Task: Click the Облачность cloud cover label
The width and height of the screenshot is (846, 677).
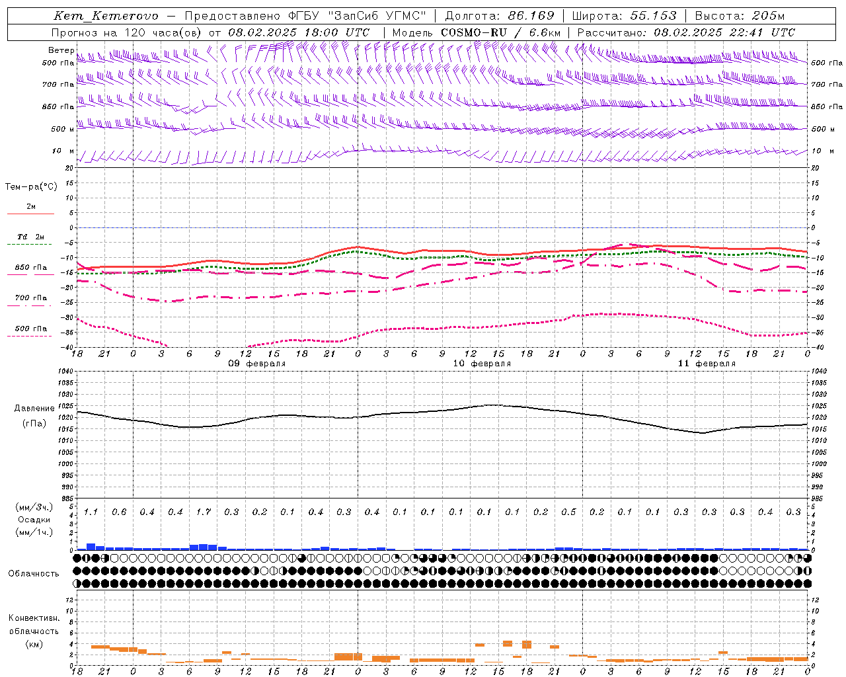Action: [x=34, y=574]
